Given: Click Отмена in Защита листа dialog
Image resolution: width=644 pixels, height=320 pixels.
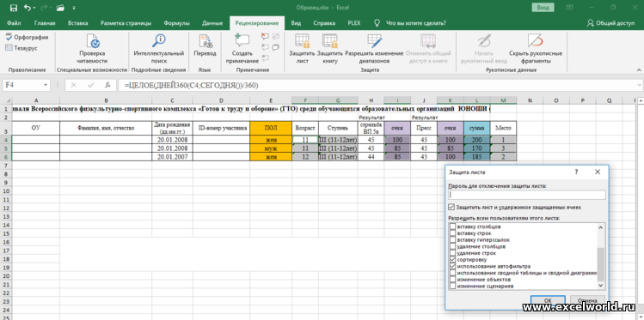Looking at the screenshot, I should point(587,300).
